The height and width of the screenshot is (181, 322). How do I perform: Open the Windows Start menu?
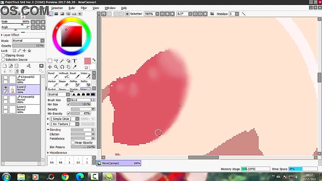pyautogui.click(x=7, y=176)
